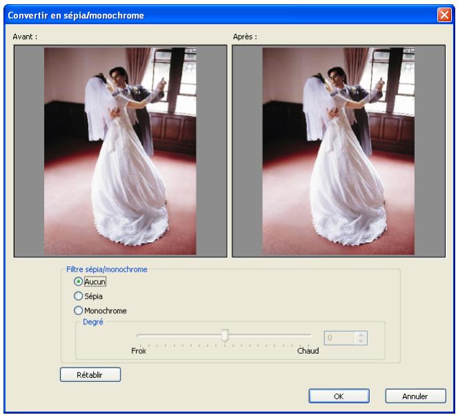Screen dimensions: 458x415
Task: Click the Chaud end label of slider
Action: point(308,351)
